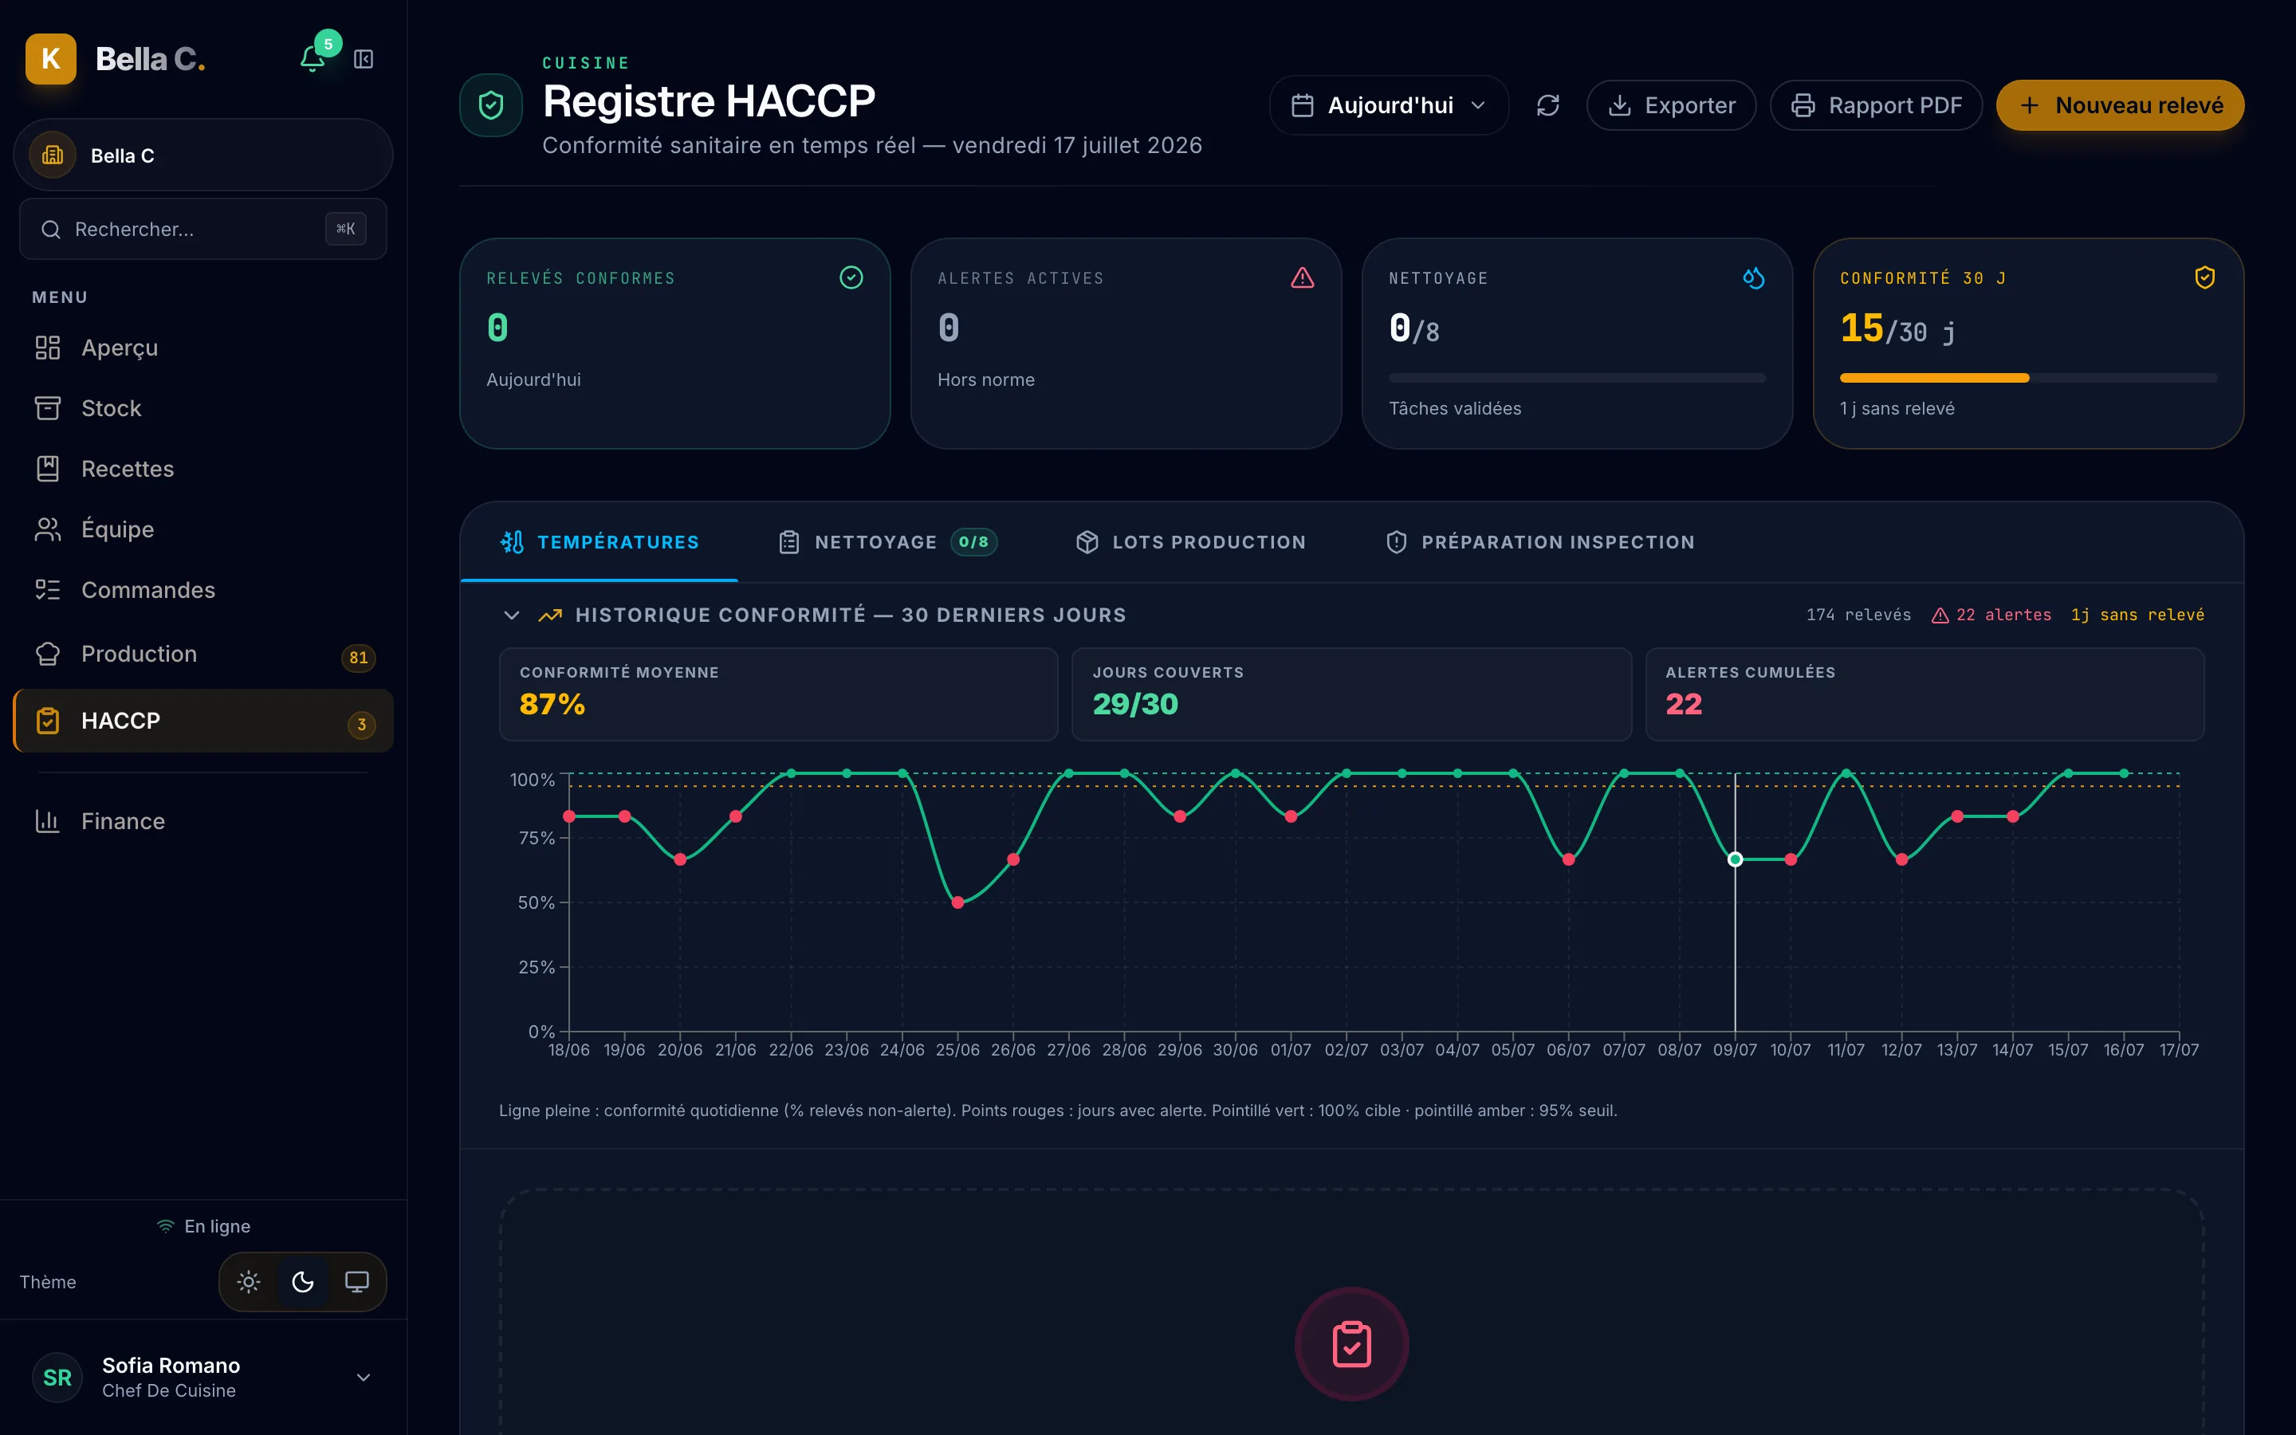The height and width of the screenshot is (1435, 2296).
Task: Switch to dark theme
Action: 303,1281
